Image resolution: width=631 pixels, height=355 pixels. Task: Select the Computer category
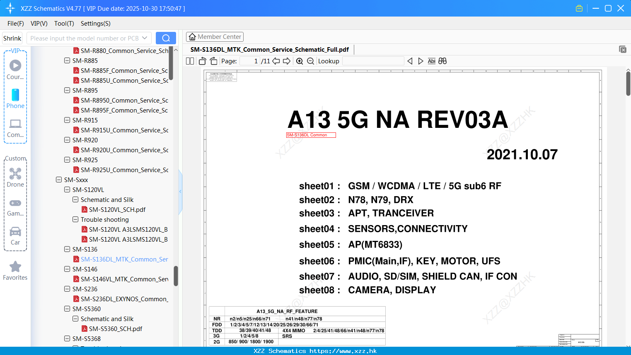click(x=15, y=128)
